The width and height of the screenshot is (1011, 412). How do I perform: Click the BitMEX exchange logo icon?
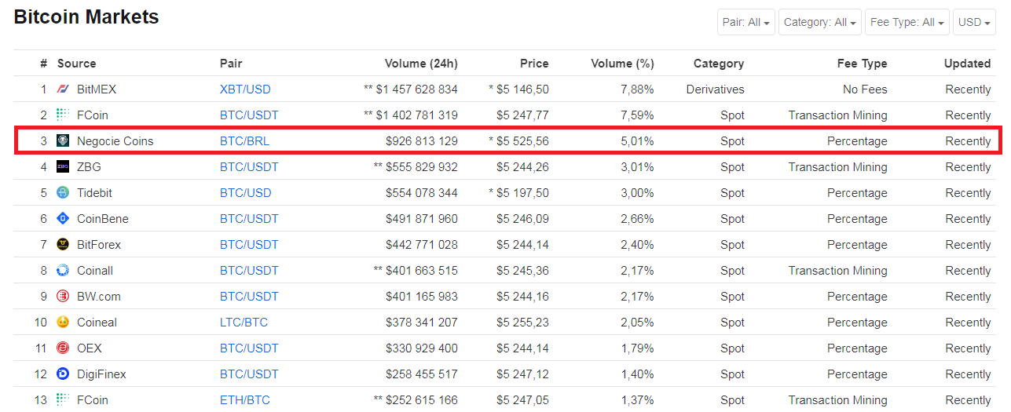[64, 89]
